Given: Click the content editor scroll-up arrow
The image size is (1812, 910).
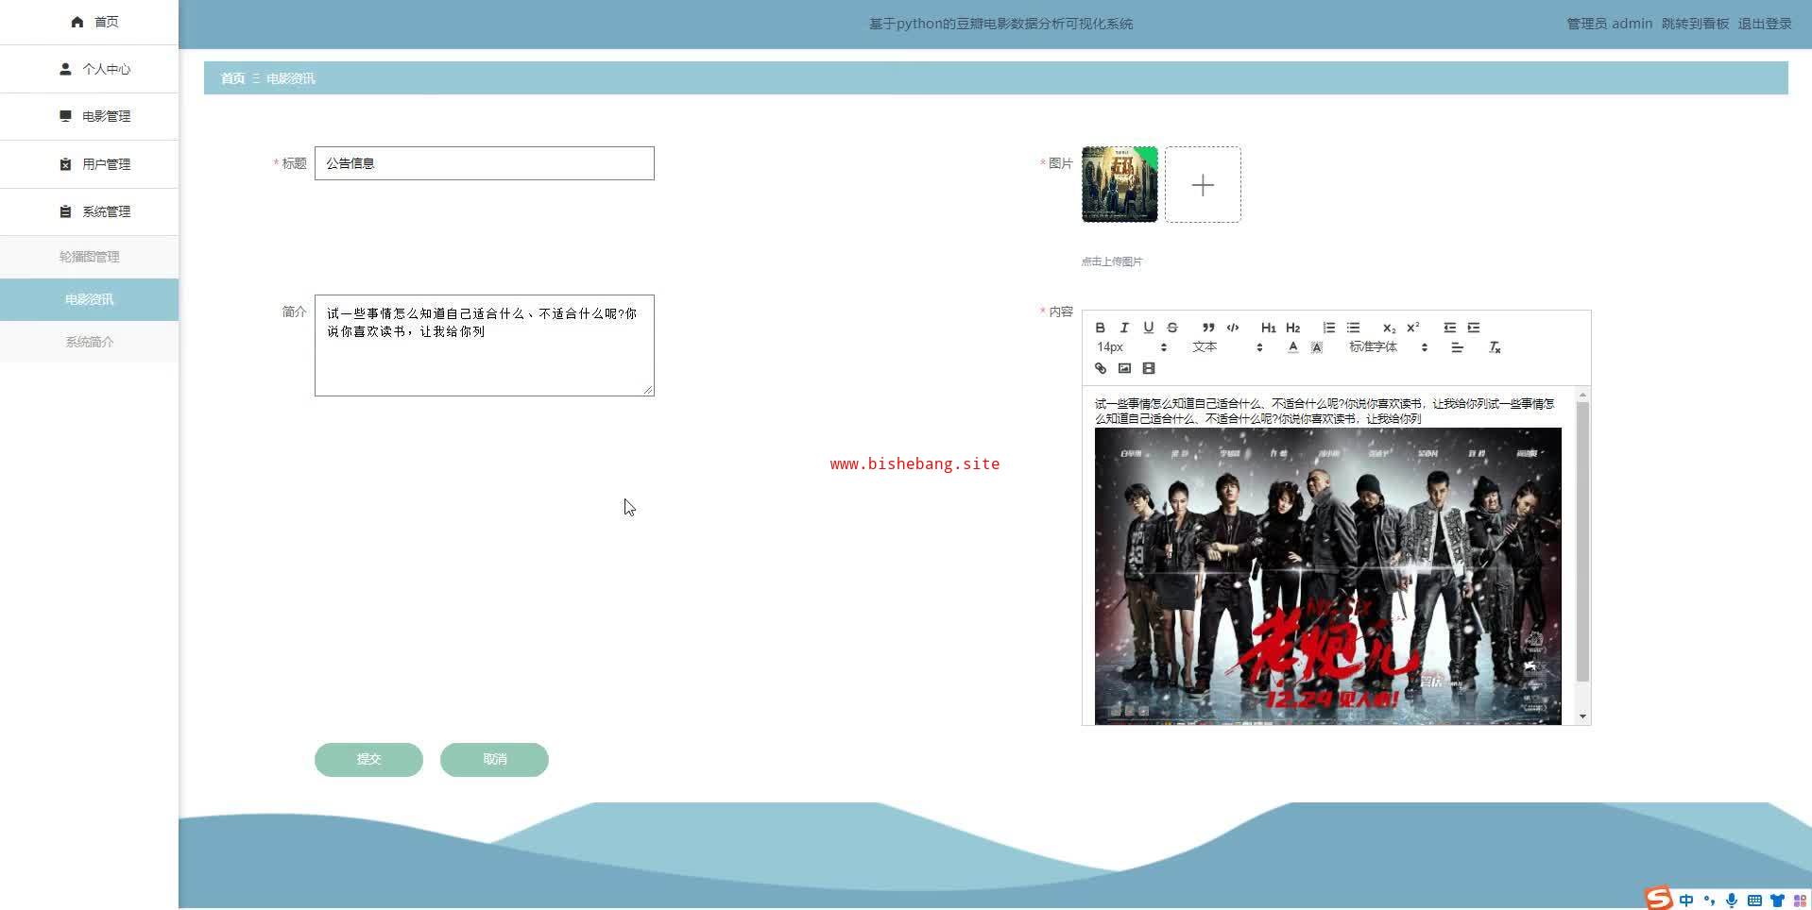Looking at the screenshot, I should pyautogui.click(x=1582, y=394).
